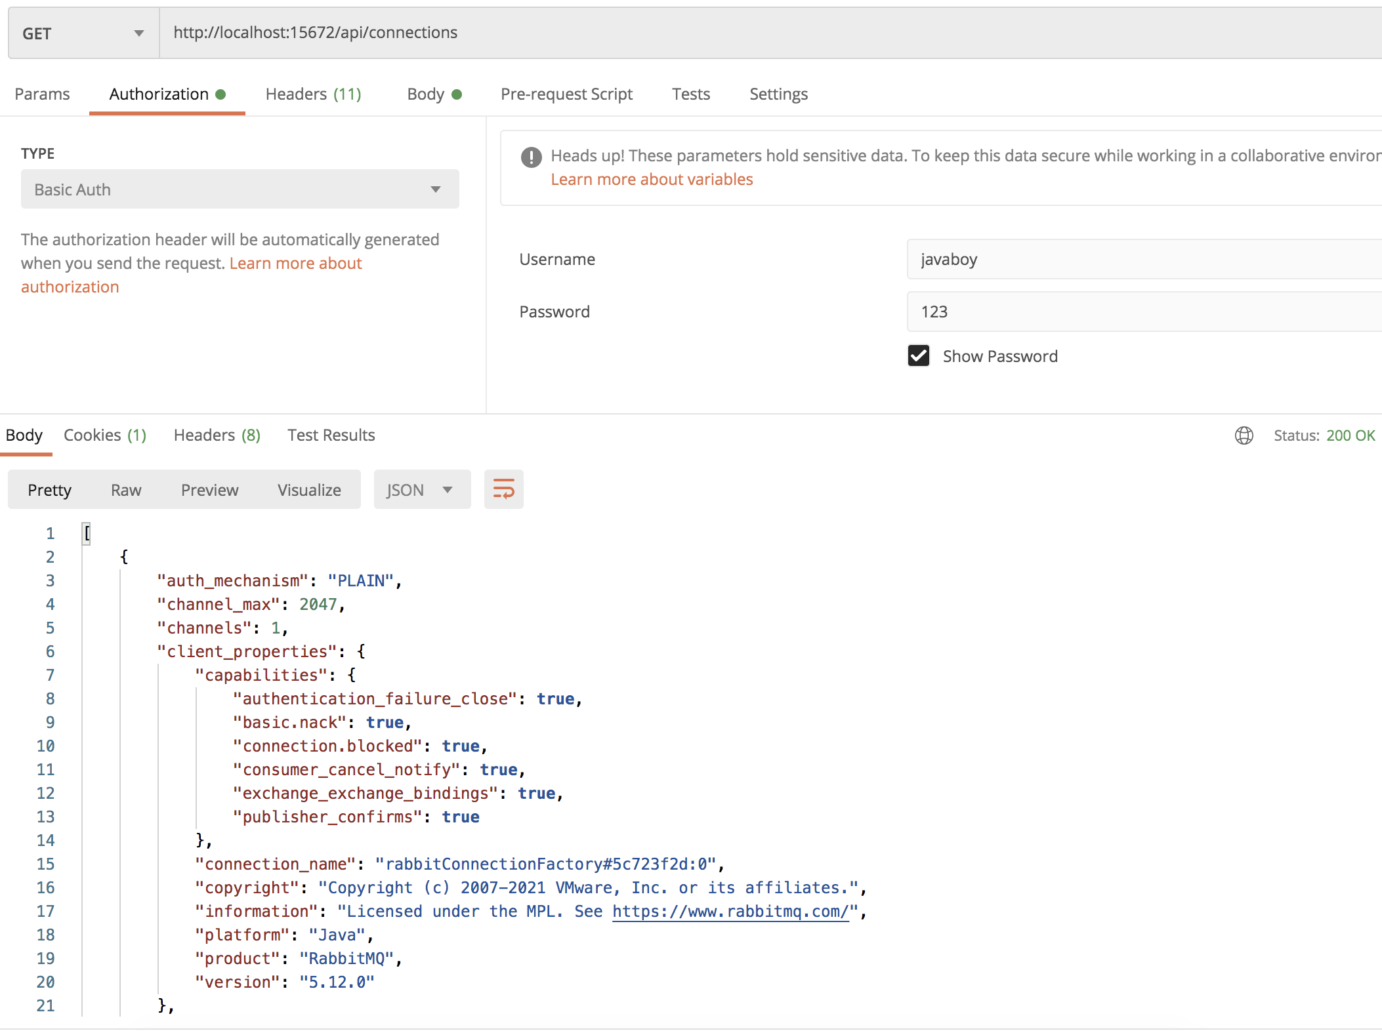The width and height of the screenshot is (1382, 1031).
Task: Switch to the Params tab
Action: coord(42,94)
